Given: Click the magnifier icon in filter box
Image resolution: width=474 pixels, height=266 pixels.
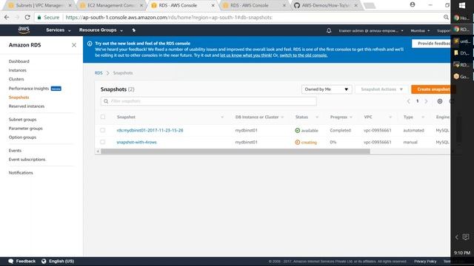Looking at the screenshot, I should coord(106,101).
